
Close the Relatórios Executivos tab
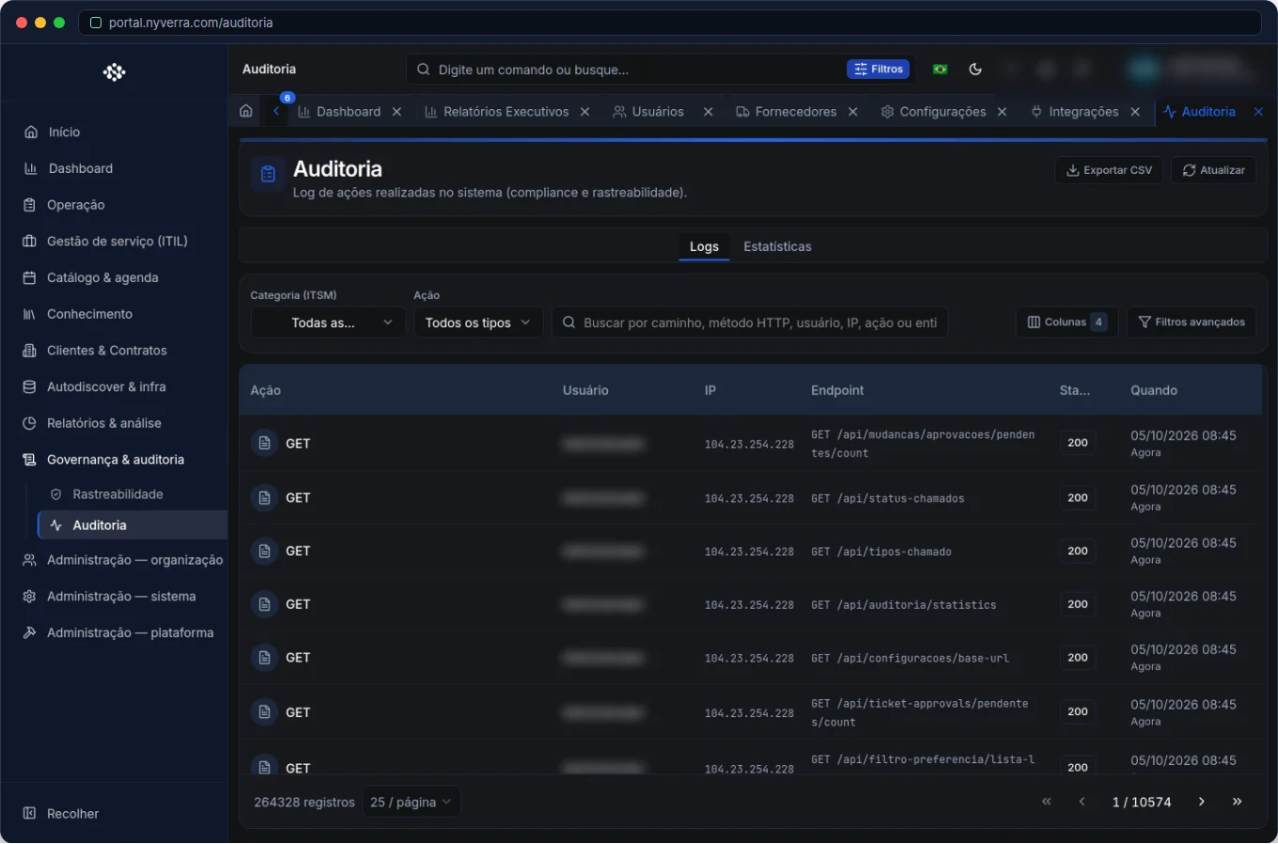click(584, 112)
